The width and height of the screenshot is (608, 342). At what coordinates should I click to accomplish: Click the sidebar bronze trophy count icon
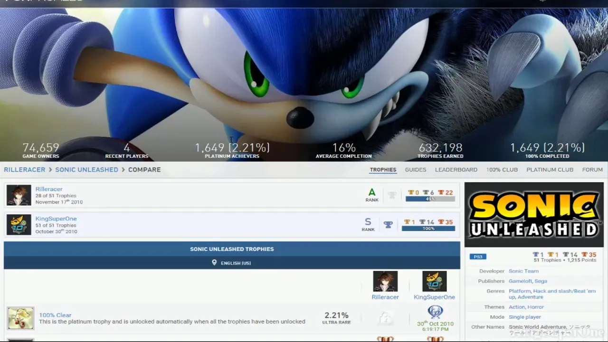pos(584,255)
